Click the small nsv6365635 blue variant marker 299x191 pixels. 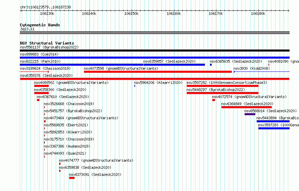[211, 65]
